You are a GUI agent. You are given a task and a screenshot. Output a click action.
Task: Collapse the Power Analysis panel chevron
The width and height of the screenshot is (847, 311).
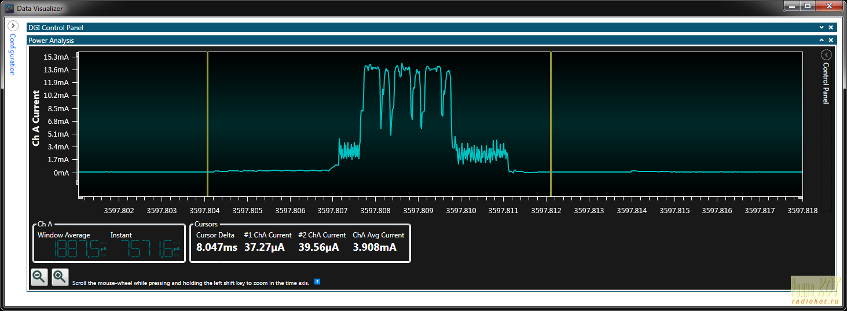click(821, 40)
